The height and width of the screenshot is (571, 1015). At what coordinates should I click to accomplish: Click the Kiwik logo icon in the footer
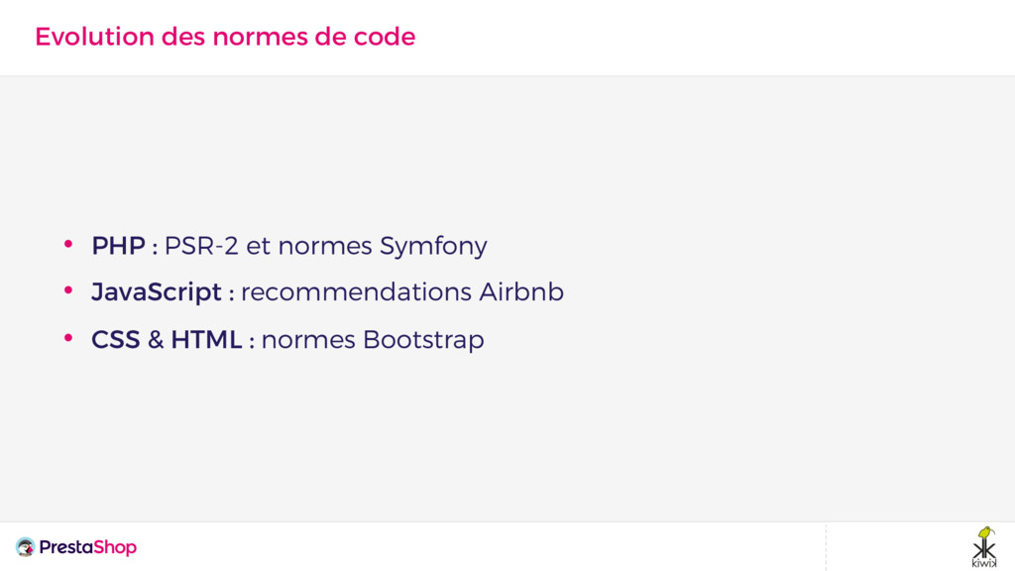pyautogui.click(x=983, y=543)
